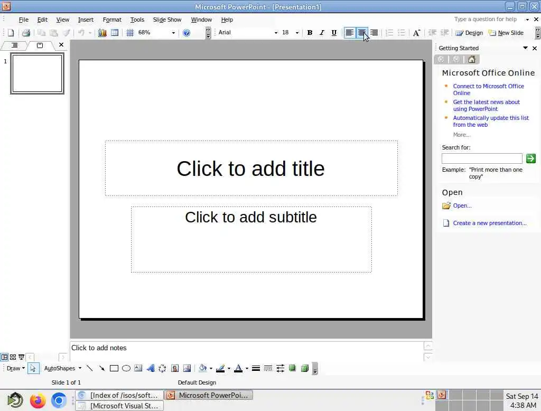541x411 pixels.
Task: Add a New Slide
Action: click(x=506, y=33)
